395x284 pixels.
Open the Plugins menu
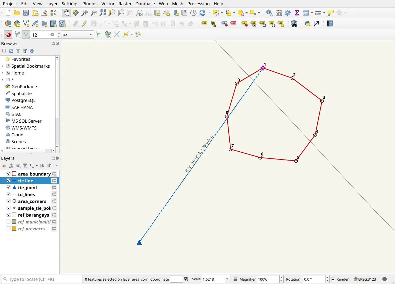tap(90, 4)
